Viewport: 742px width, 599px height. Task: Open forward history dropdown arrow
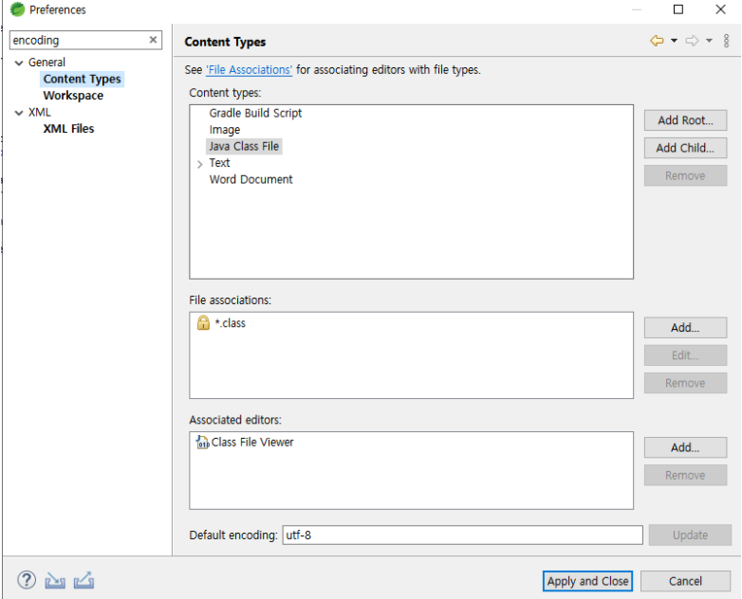coord(709,41)
